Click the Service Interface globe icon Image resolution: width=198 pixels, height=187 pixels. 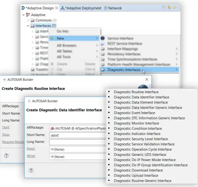tap(103, 38)
